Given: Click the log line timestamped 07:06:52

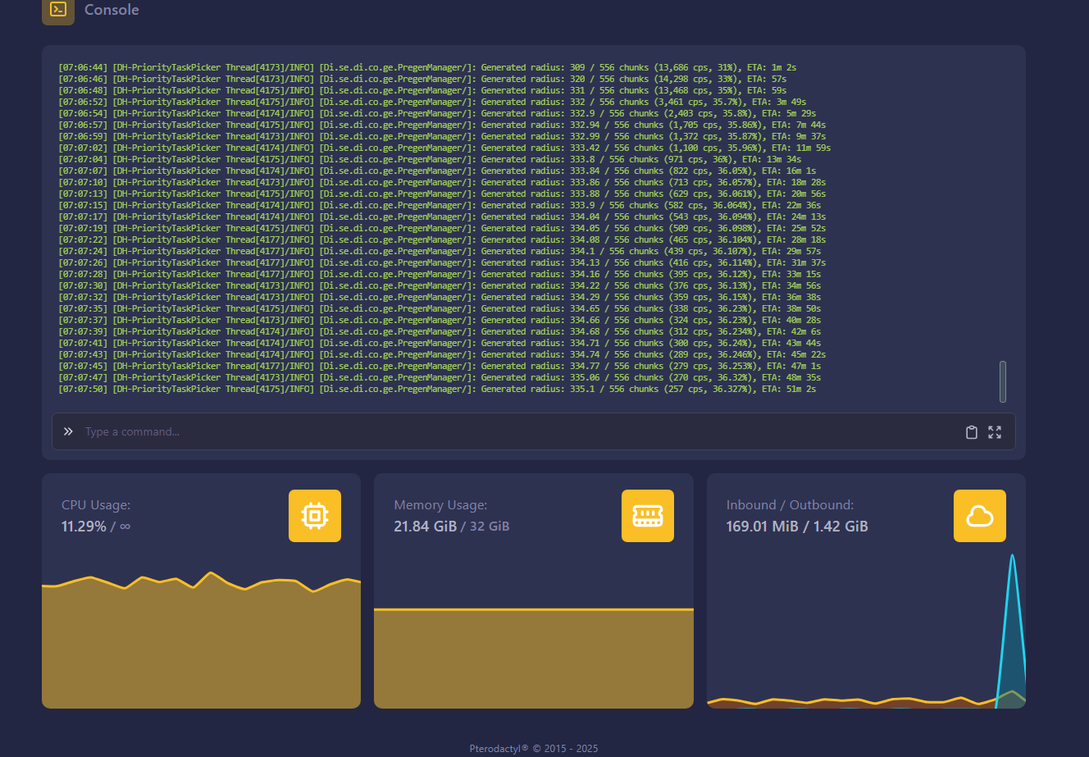Looking at the screenshot, I should tap(433, 102).
